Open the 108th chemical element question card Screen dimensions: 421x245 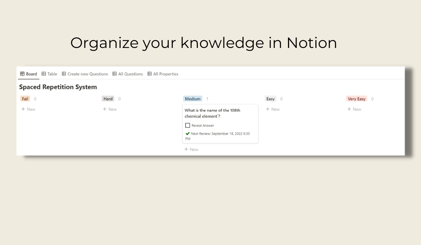click(x=220, y=124)
